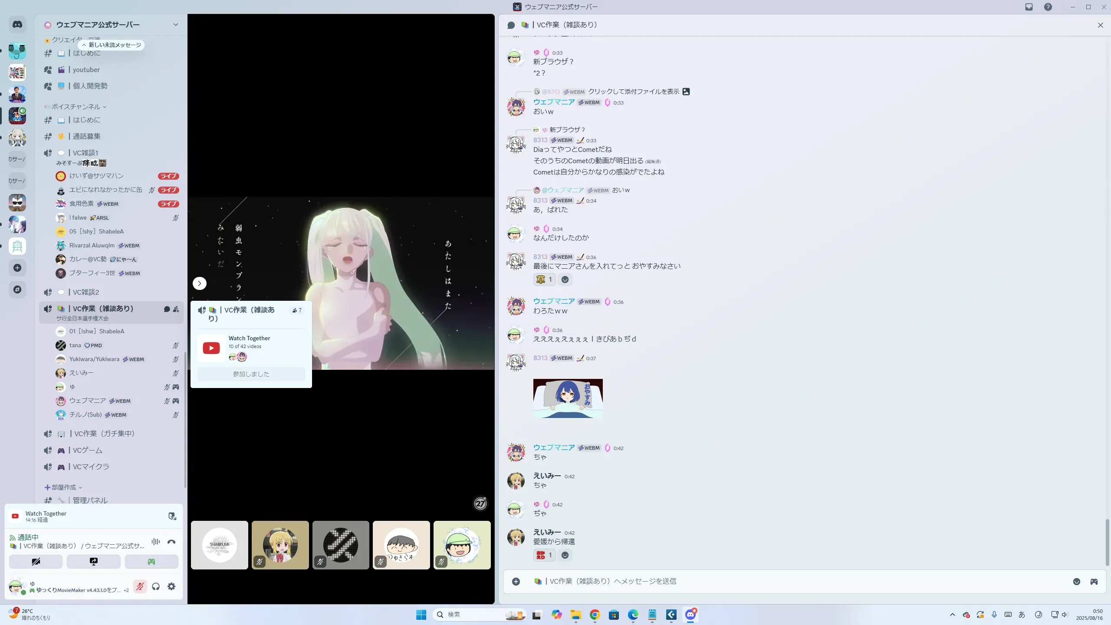Select the youtuber channel

[x=86, y=70]
